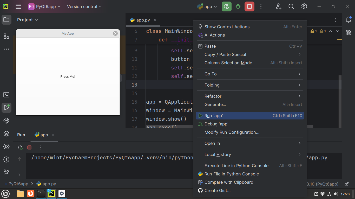Choose Show Context Actions
355x199 pixels.
[250, 27]
